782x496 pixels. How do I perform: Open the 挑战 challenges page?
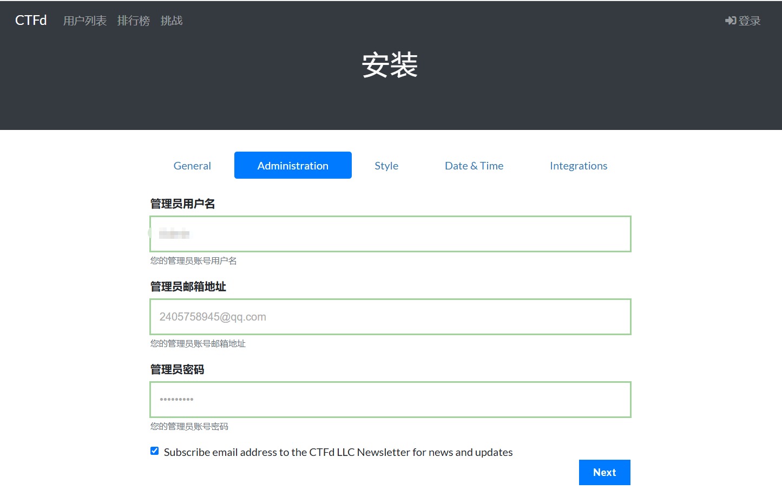(172, 21)
